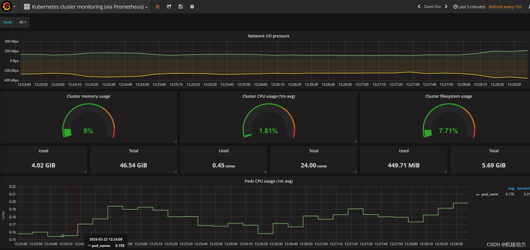Screen dimensions: 530x250
Task: Click the 449.71 MiB used filesystem value
Action: pos(404,165)
